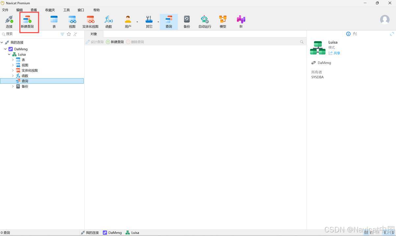
Task: Click the 共享 link
Action: point(334,53)
